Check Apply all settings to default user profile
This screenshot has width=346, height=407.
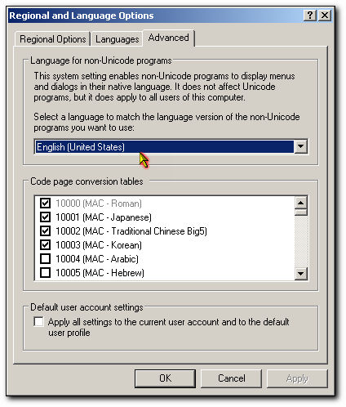pyautogui.click(x=38, y=321)
